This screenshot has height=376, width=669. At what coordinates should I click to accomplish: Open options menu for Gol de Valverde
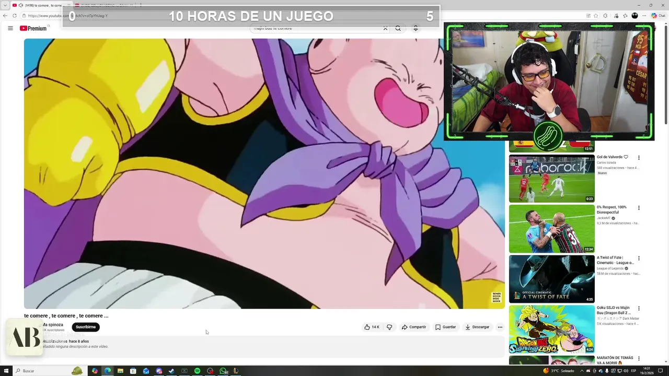tap(638, 157)
